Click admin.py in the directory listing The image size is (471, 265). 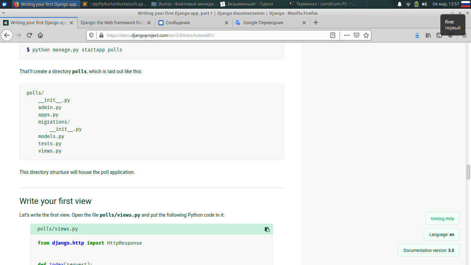[x=50, y=107]
